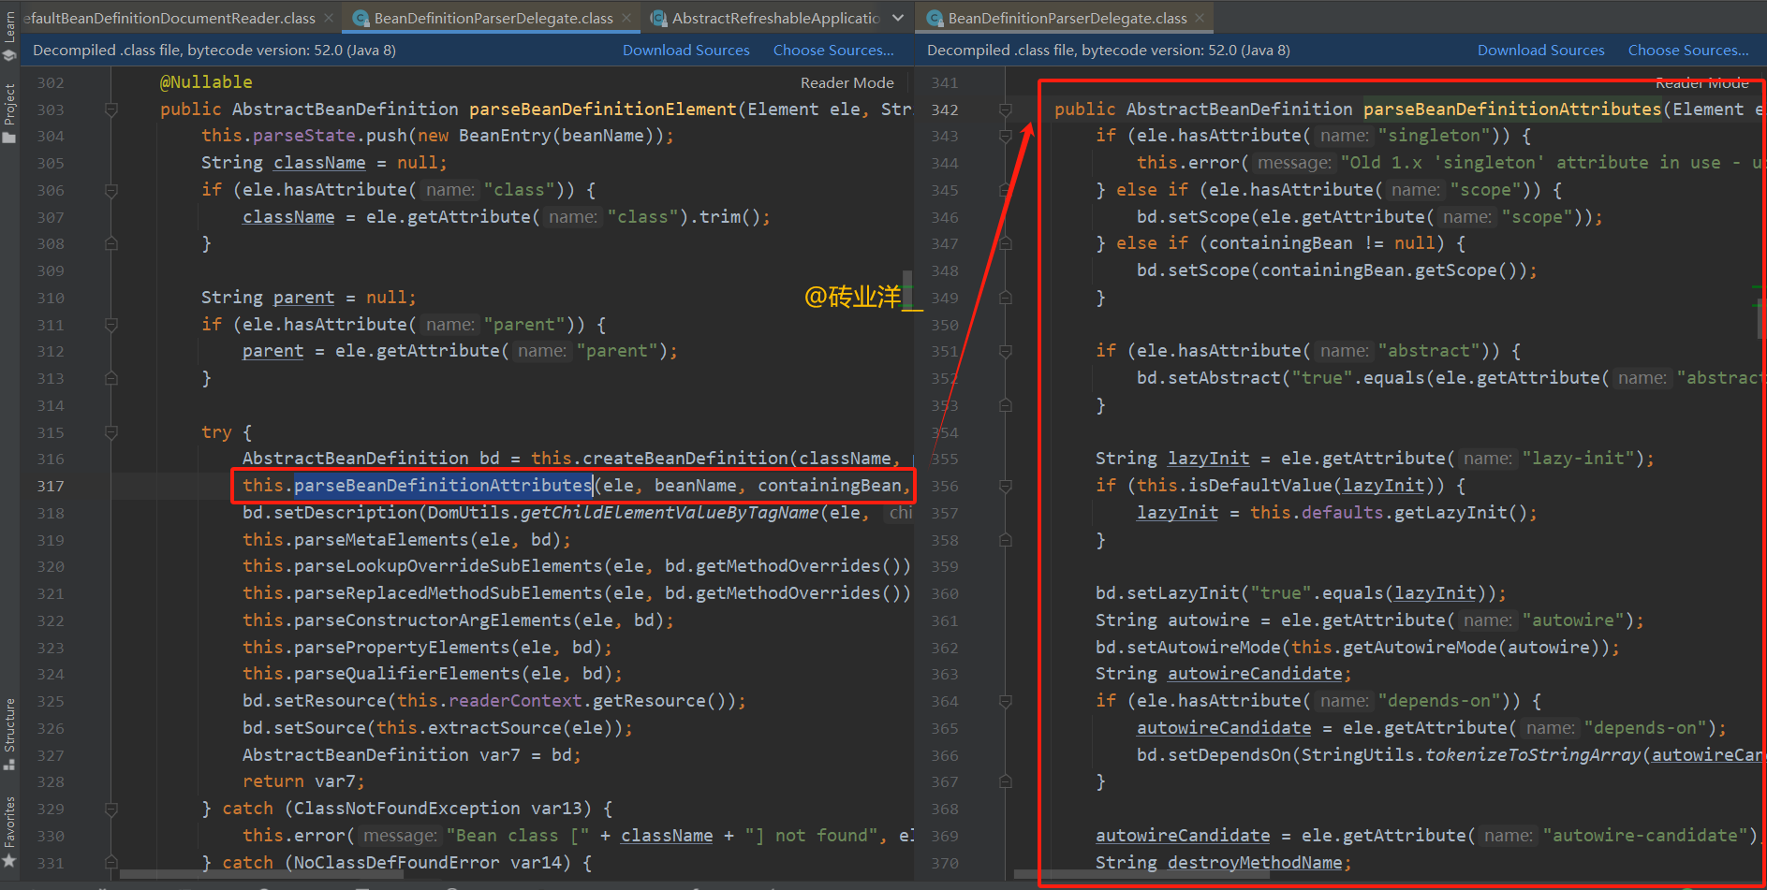Open the Structure tool window
The width and height of the screenshot is (1767, 890).
9,735
